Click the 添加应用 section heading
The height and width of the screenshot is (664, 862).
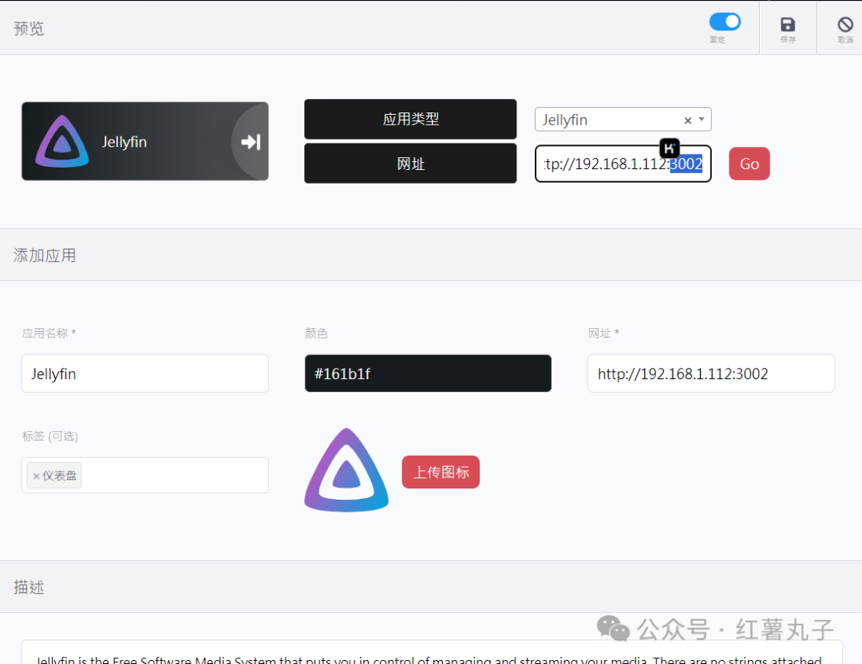45,255
